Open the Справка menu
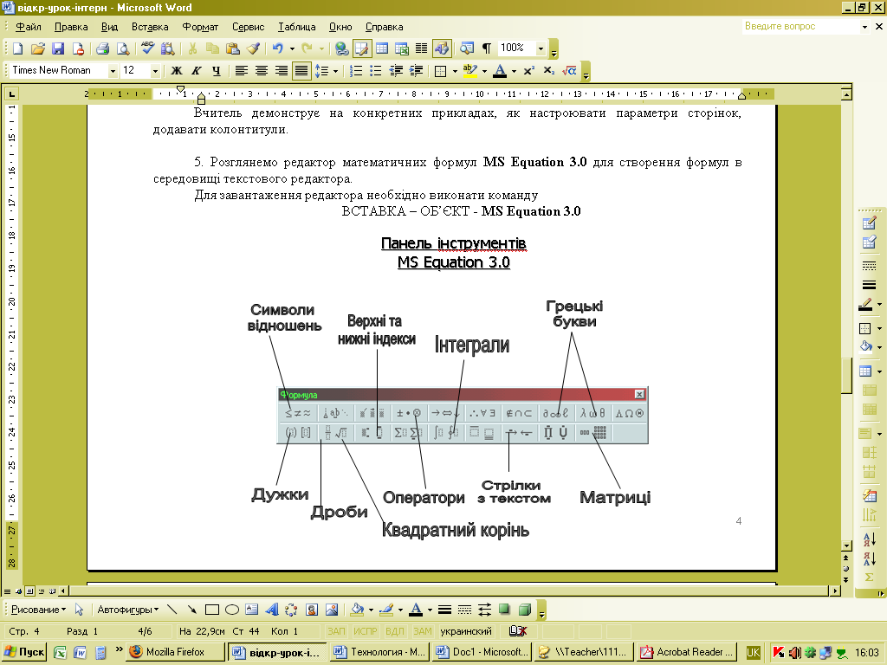 tap(384, 27)
